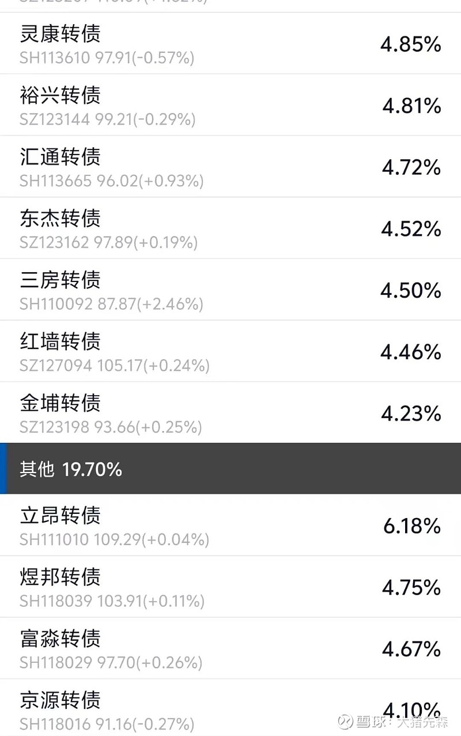Select 红墙转债 bond name
Screen dimensions: 461x736
[60, 341]
